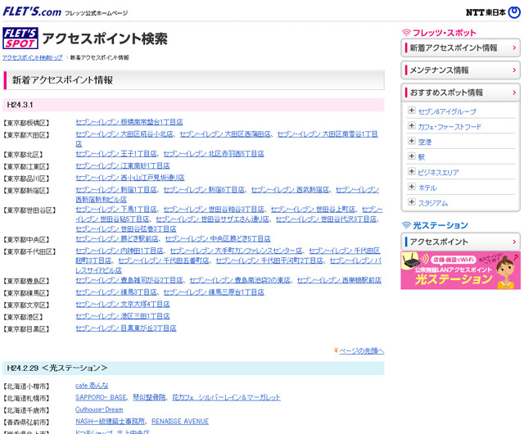
Task: Open セブン-イレブン 練馬3丁目店 link
Action: click(x=116, y=292)
